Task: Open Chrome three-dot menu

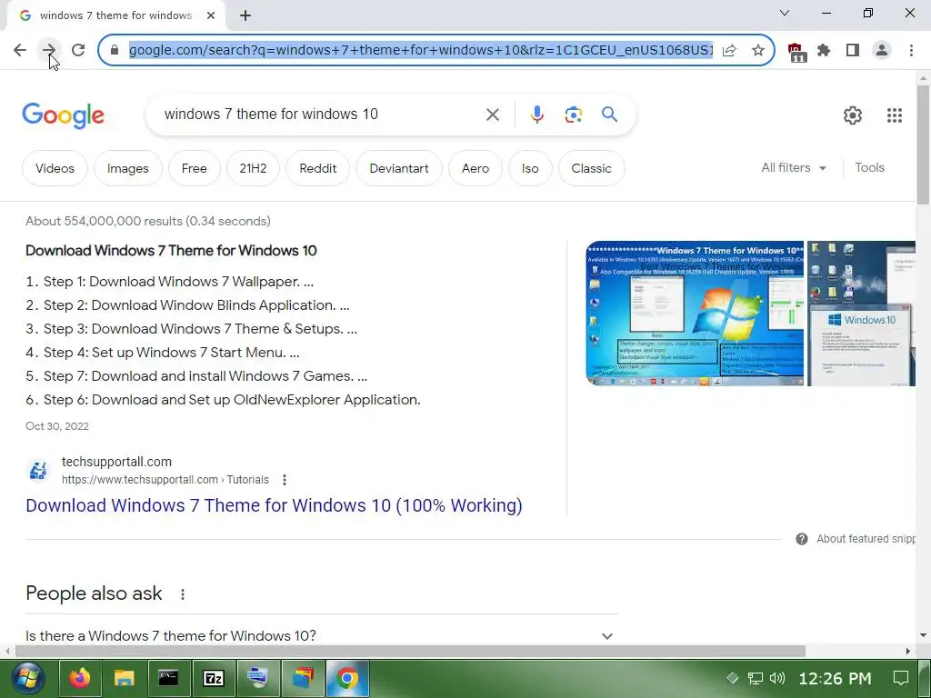Action: pyautogui.click(x=911, y=50)
